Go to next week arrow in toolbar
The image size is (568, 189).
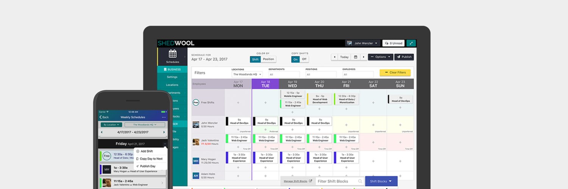[364, 57]
